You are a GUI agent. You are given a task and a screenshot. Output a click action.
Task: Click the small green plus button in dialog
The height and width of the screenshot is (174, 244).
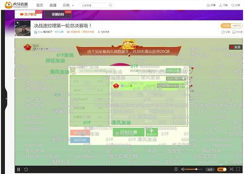click(152, 132)
